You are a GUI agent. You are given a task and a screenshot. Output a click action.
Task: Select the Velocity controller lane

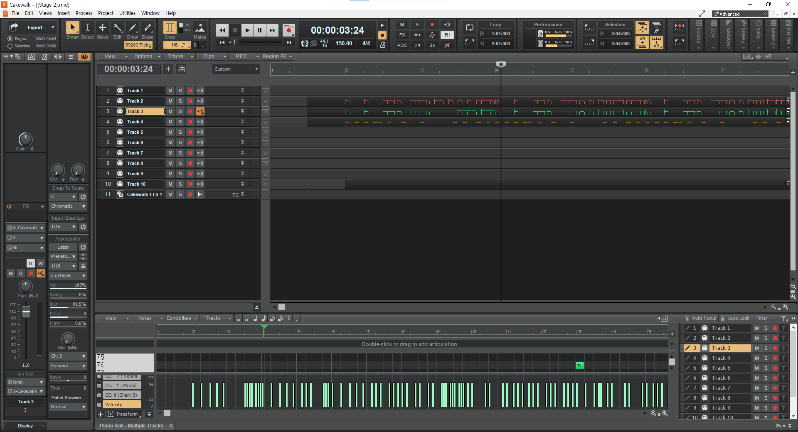[x=122, y=405]
